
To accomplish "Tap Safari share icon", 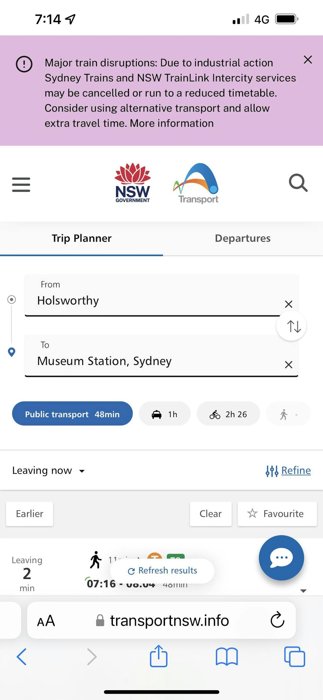I will coord(158,656).
